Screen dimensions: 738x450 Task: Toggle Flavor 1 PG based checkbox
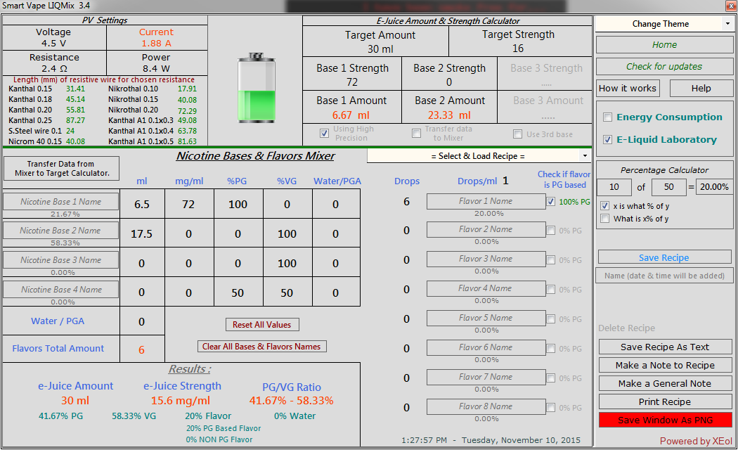(x=550, y=202)
